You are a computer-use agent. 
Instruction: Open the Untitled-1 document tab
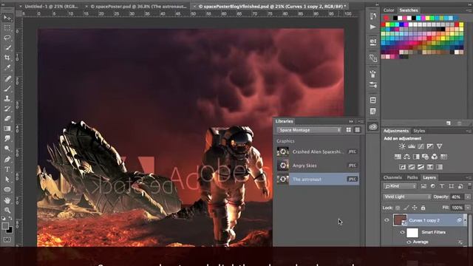[51, 6]
